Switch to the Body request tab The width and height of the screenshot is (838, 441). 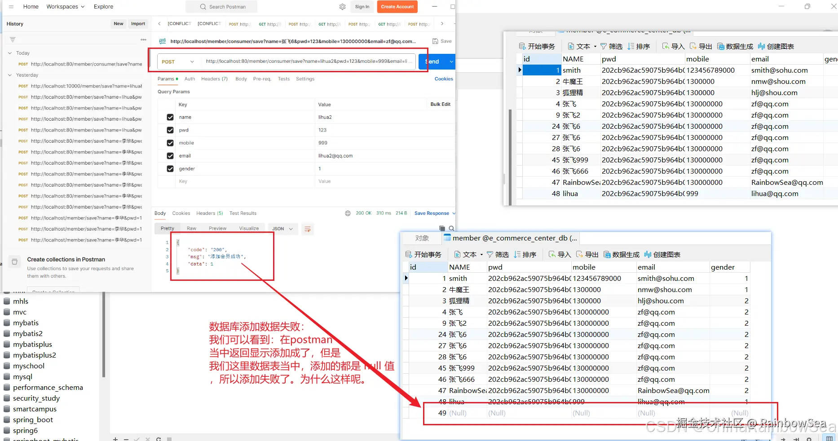coord(241,79)
